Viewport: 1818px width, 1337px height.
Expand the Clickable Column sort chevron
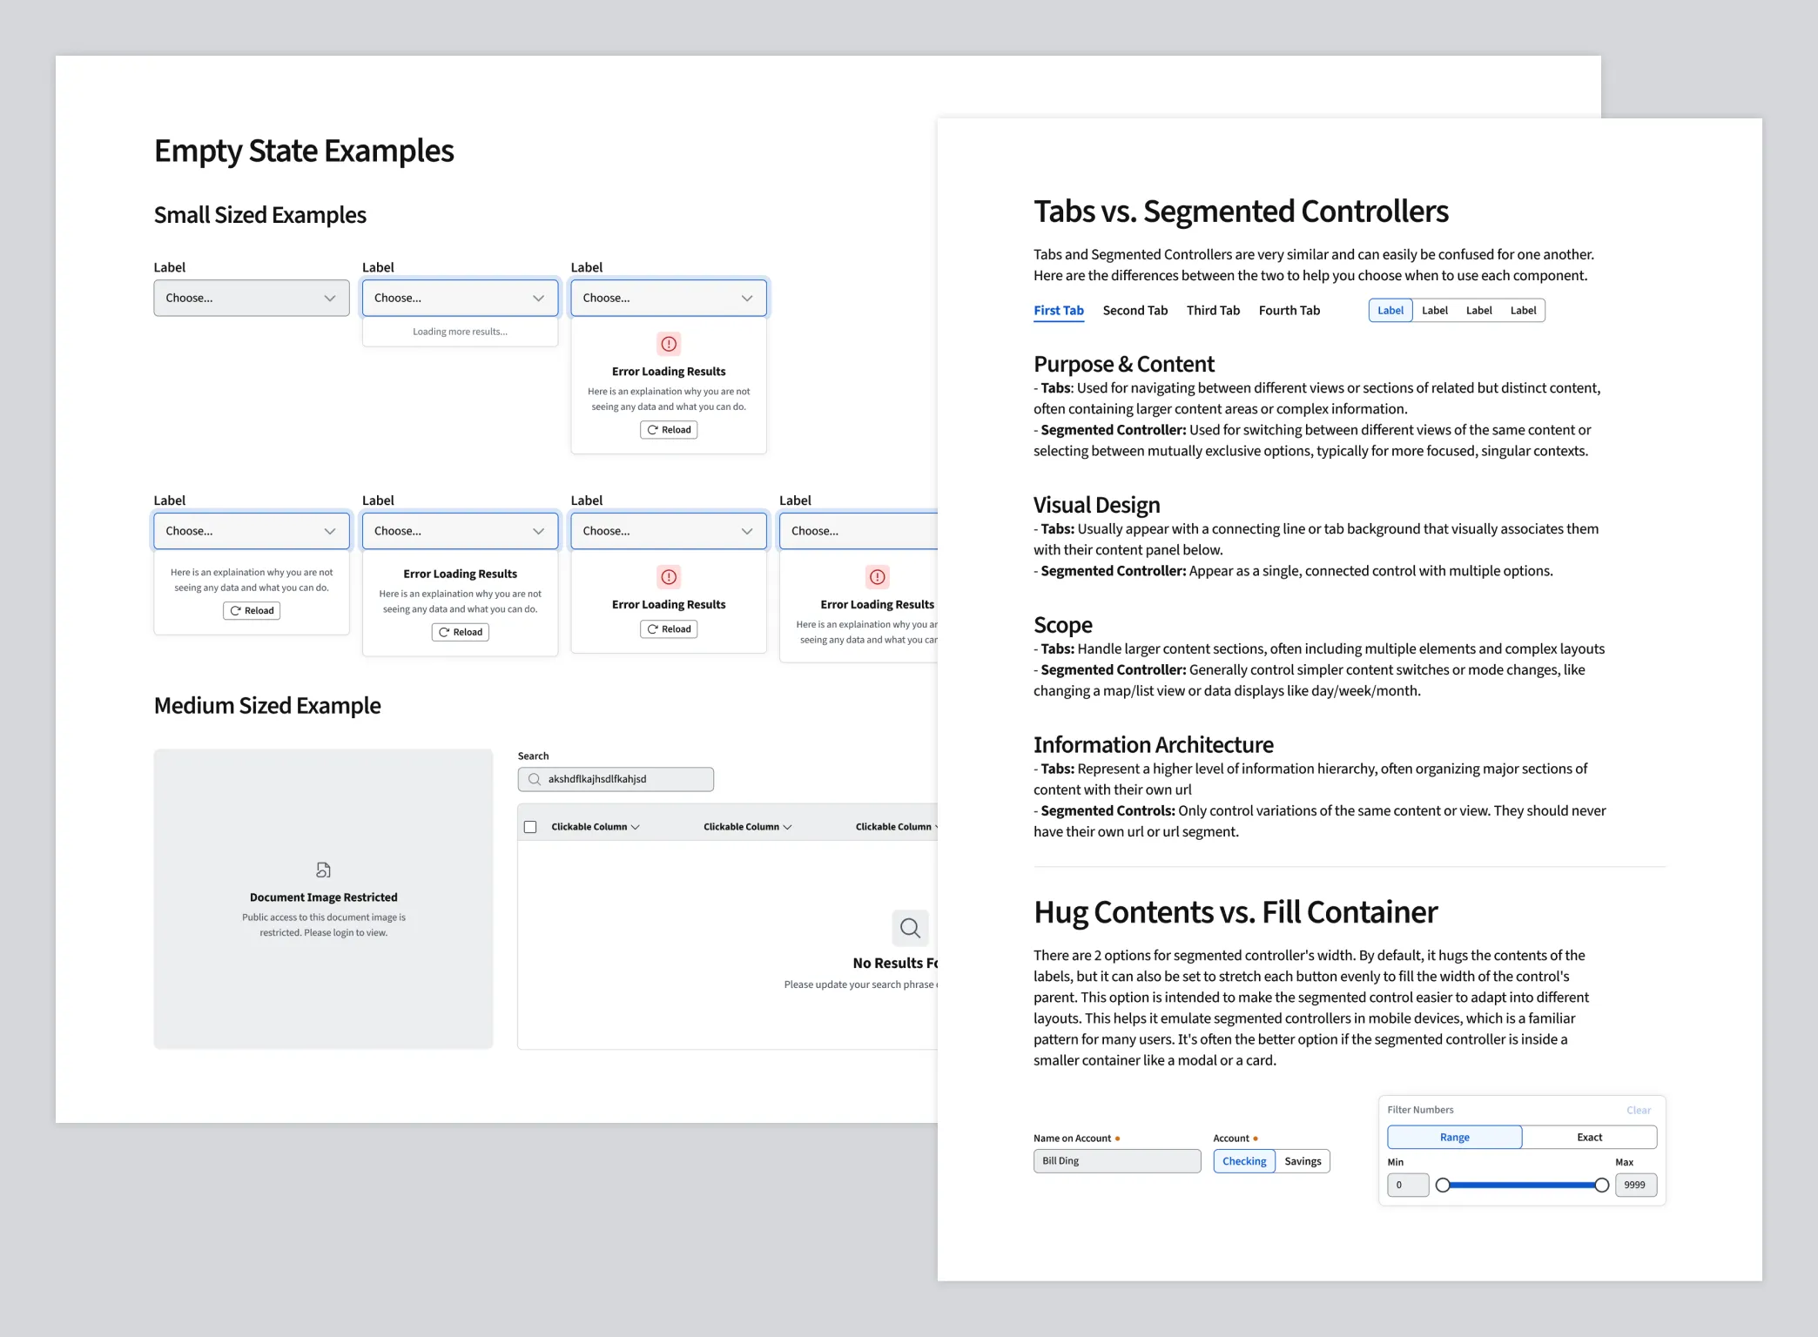[636, 826]
